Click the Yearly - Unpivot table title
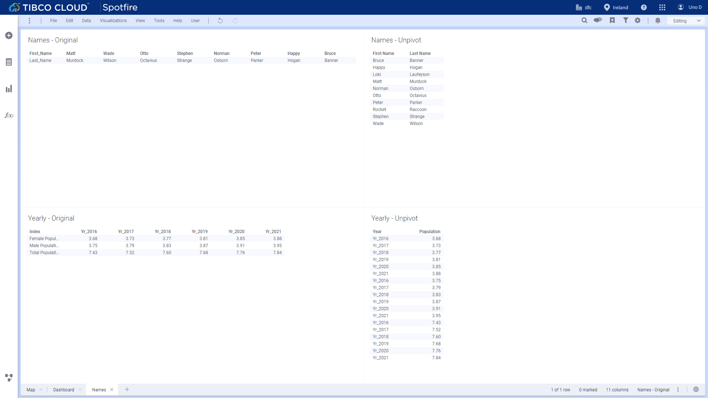Viewport: 708px width, 398px height. tap(394, 218)
